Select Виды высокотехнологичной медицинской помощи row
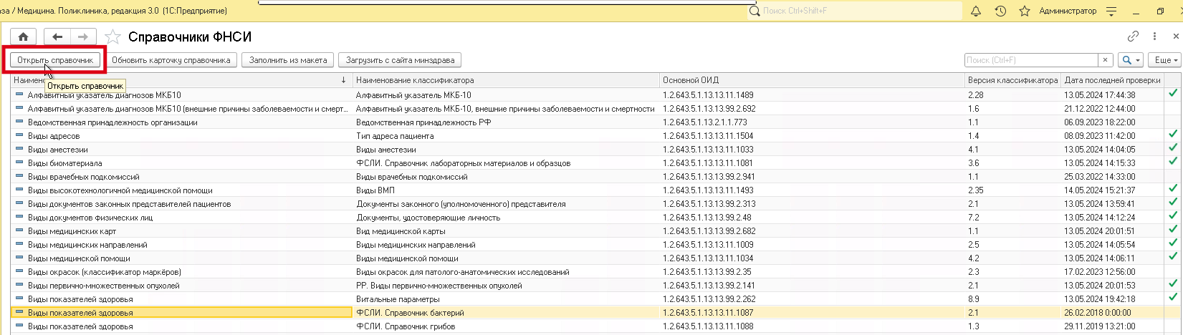 596,190
